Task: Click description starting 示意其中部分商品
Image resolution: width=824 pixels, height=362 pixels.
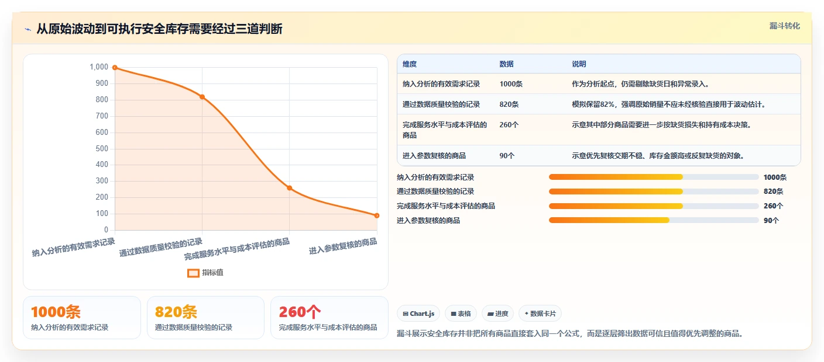Action: (661, 125)
